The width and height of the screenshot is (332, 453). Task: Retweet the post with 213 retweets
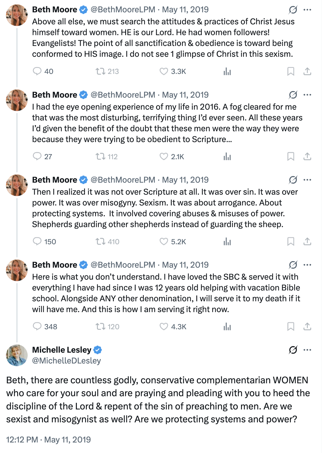tap(100, 71)
